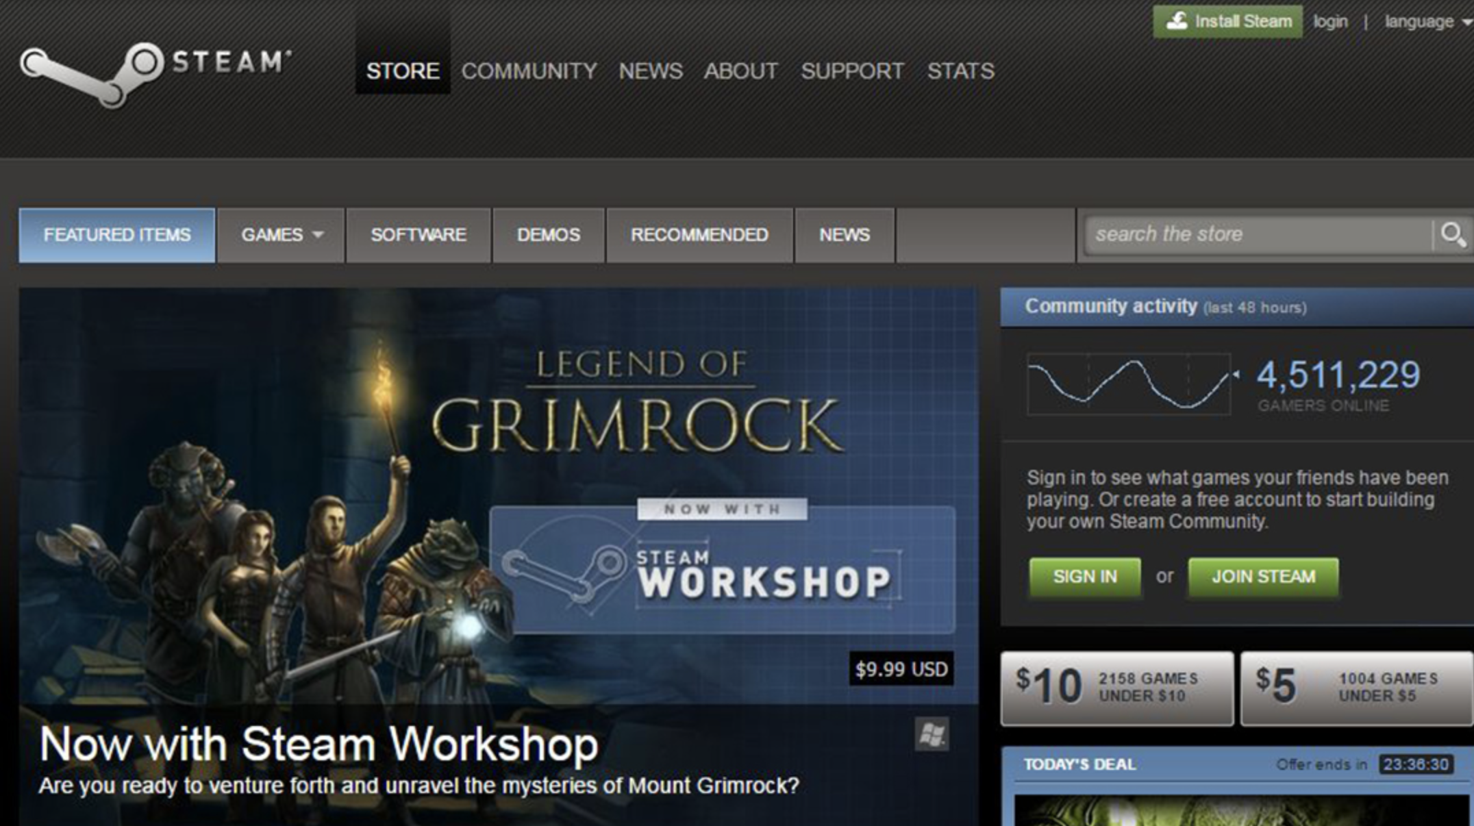Viewport: 1474px width, 826px height.
Task: Click the Install Steam button
Action: [x=1227, y=22]
